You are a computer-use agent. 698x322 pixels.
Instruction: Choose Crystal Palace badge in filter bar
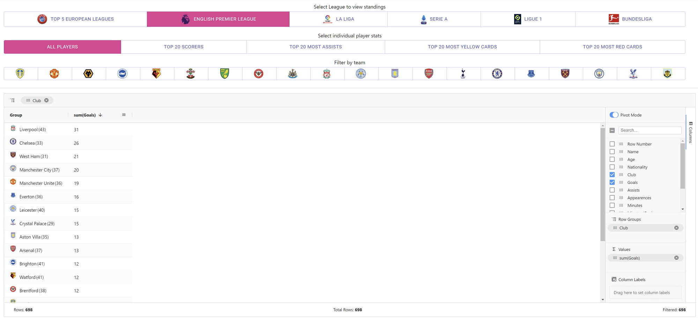pyautogui.click(x=633, y=74)
